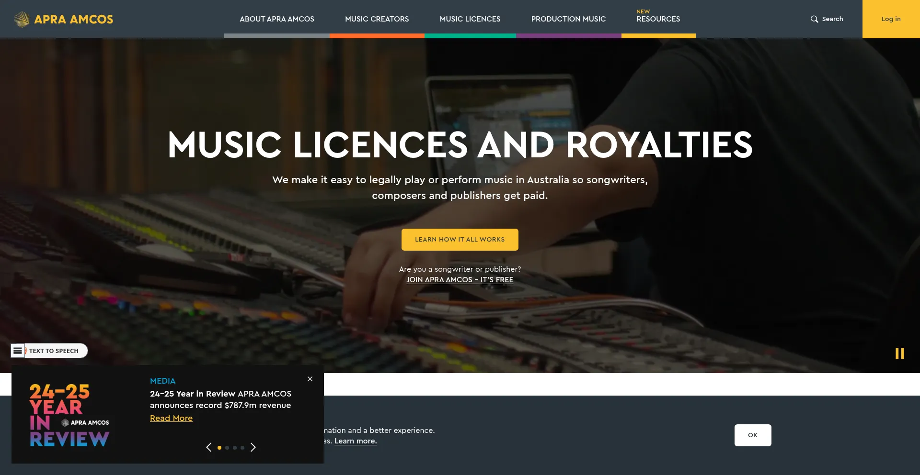Screen dimensions: 920x475
Task: Pause the hero background video
Action: [x=899, y=353]
